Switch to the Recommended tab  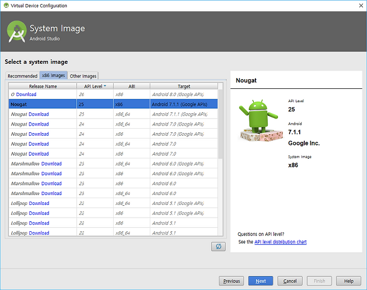click(x=22, y=76)
